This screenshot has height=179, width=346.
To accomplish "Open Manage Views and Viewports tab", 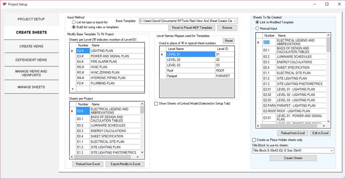I will 31,73.
